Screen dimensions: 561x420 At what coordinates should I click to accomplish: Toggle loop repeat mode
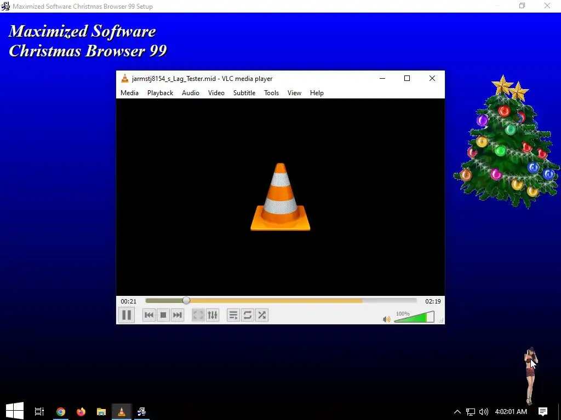tap(248, 315)
